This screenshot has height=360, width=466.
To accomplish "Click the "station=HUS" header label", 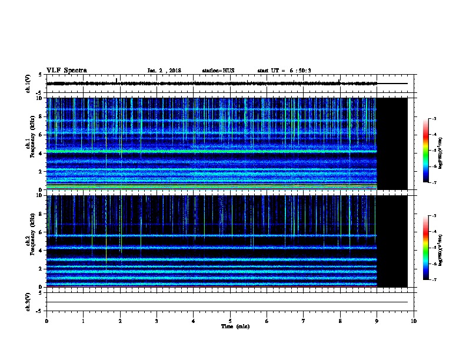I will (x=218, y=71).
